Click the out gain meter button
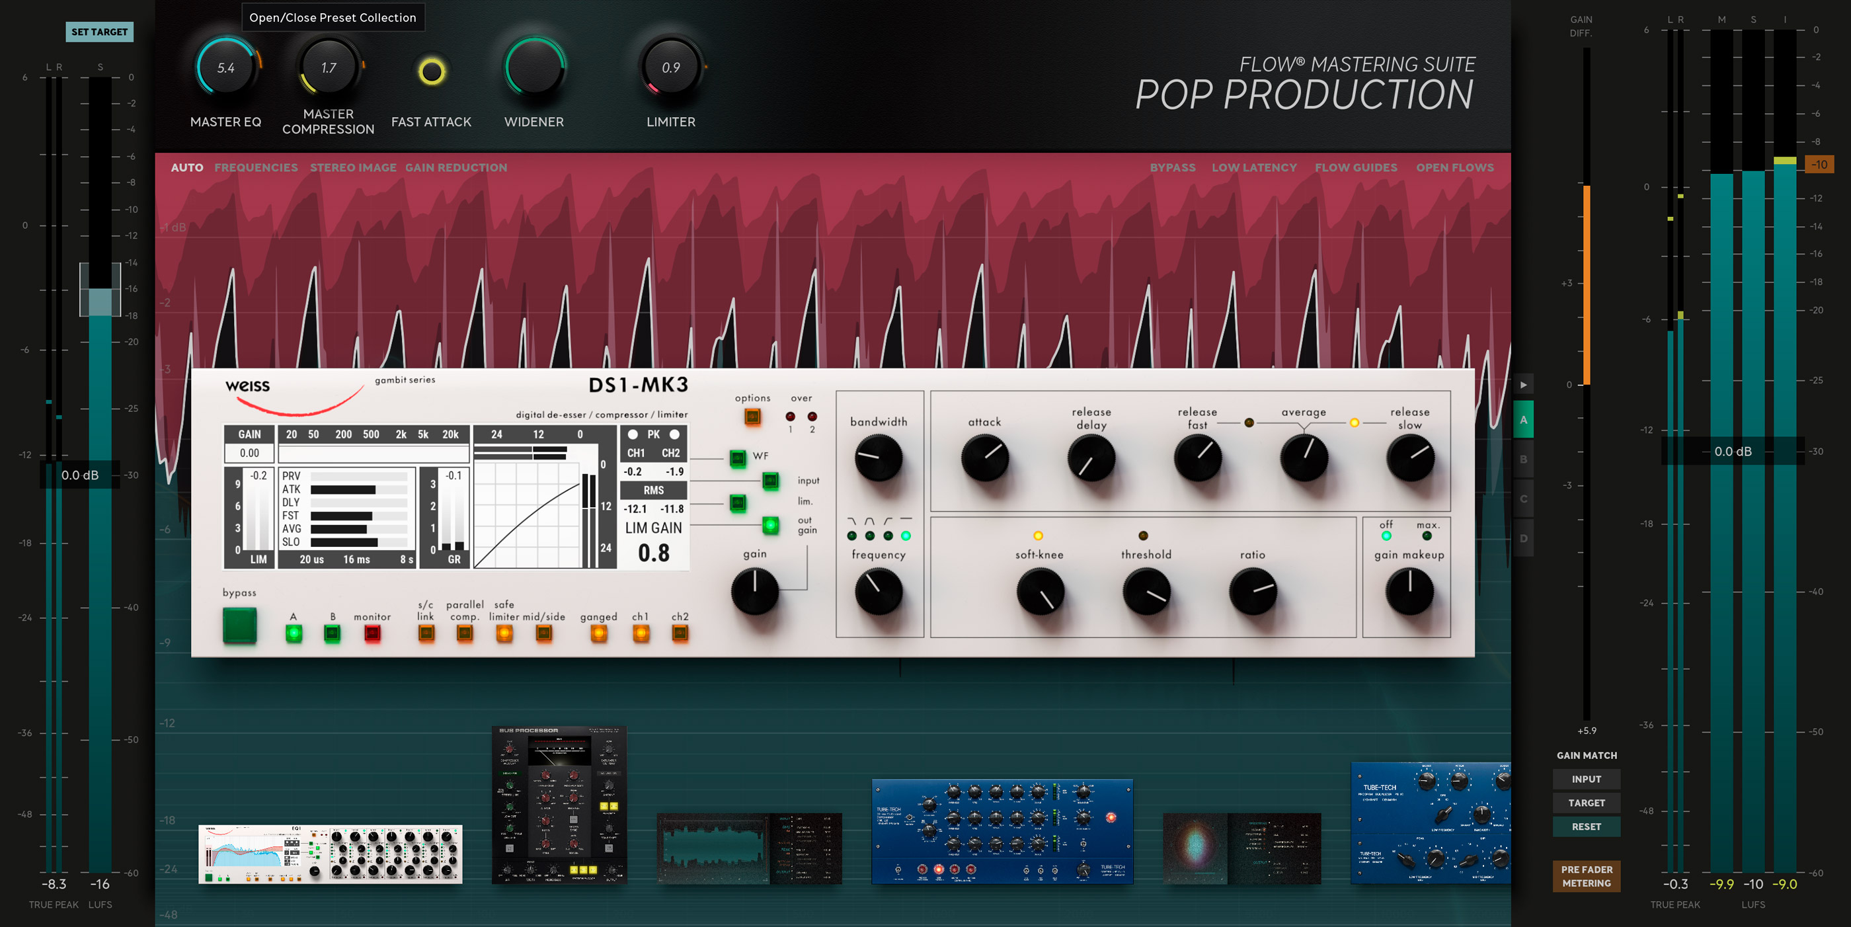The width and height of the screenshot is (1851, 927). pos(770,525)
